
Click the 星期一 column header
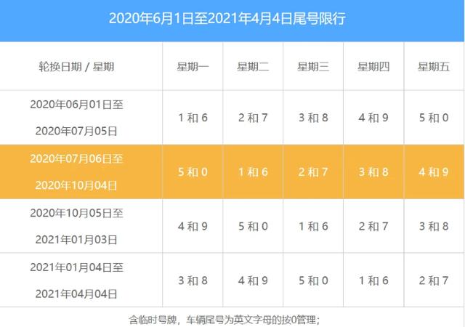coord(193,66)
